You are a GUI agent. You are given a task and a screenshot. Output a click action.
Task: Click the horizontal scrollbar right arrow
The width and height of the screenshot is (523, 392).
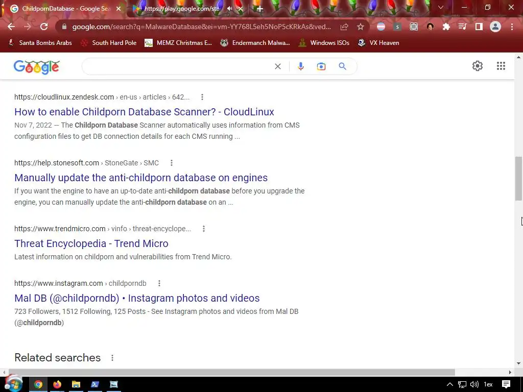[x=510, y=372]
